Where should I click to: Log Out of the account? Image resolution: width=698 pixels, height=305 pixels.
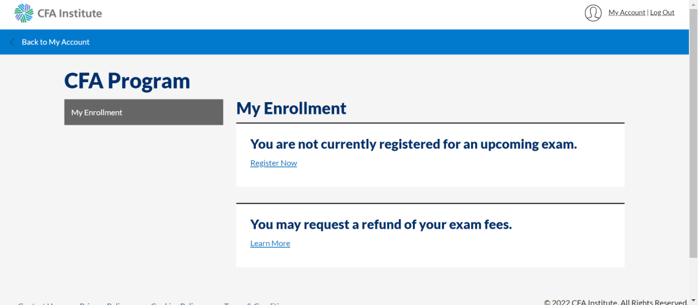[x=662, y=12]
